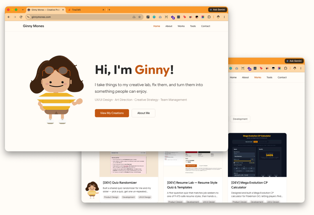
Task: Click the About Me button
Action: click(x=143, y=113)
